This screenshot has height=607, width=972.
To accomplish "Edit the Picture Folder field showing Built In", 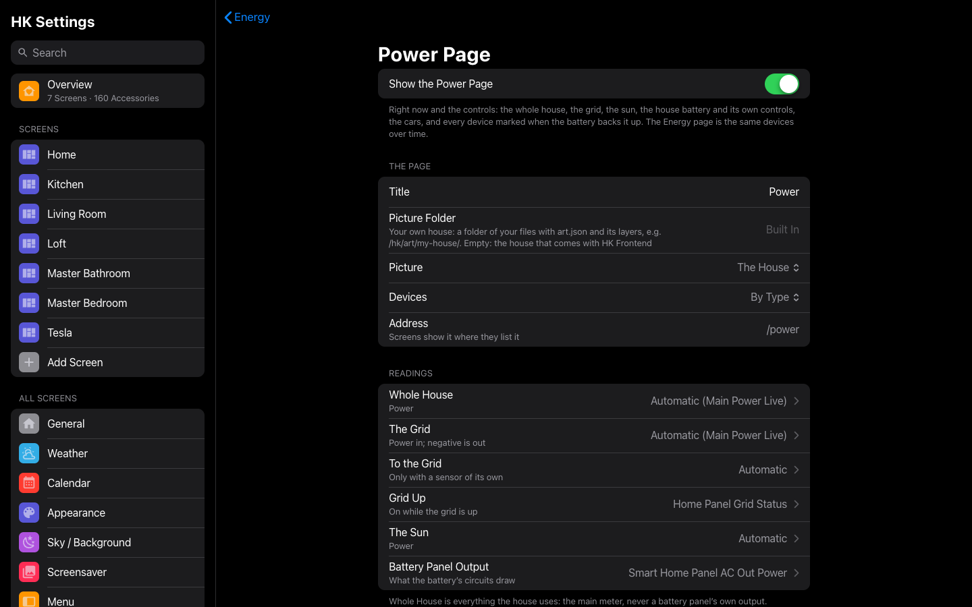I will coord(782,230).
